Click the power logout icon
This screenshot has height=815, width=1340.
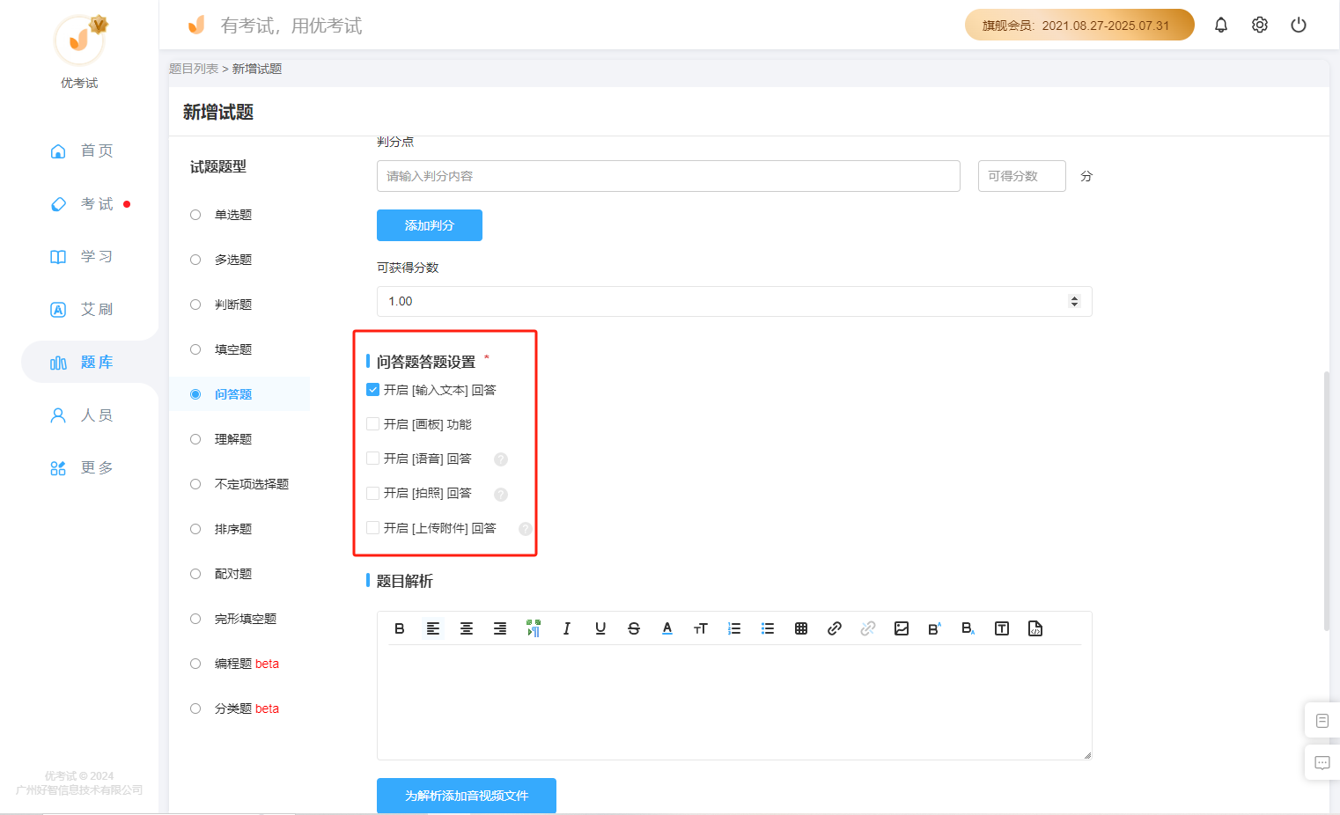tap(1299, 25)
